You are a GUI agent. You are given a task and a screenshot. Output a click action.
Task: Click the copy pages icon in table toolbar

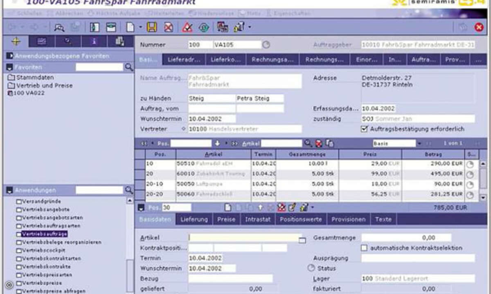pos(330,143)
